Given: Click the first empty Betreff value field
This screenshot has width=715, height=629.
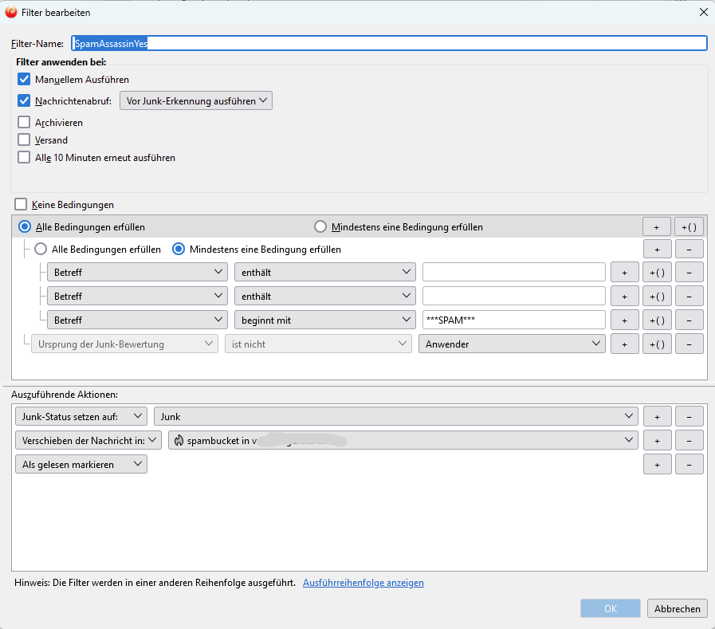Looking at the screenshot, I should click(513, 273).
